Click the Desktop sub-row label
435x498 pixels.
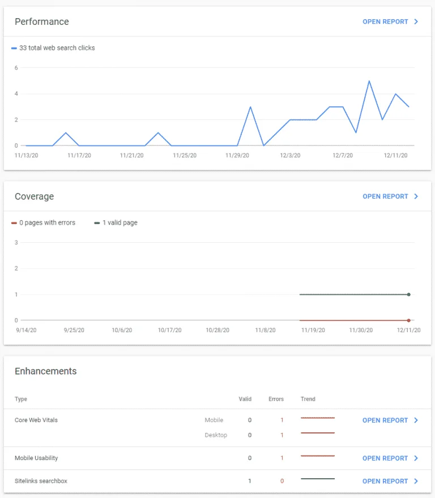216,435
